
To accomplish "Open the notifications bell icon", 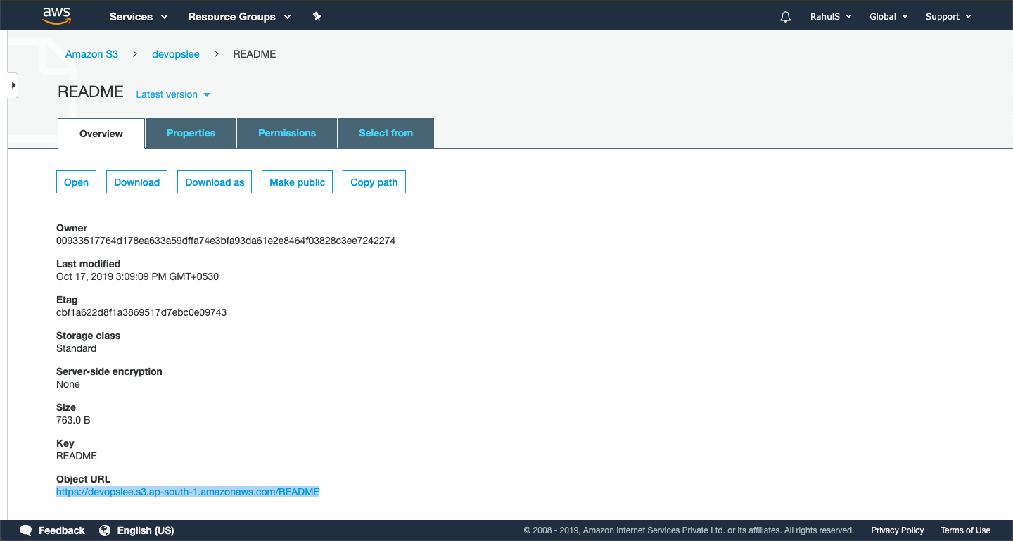I will click(786, 17).
